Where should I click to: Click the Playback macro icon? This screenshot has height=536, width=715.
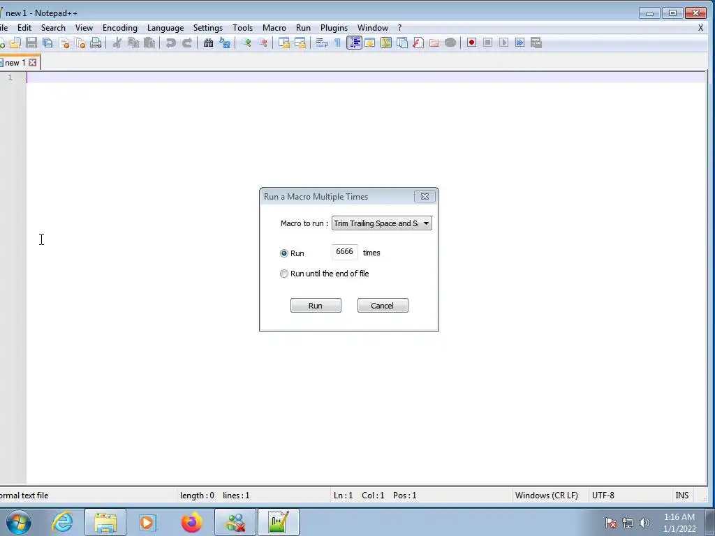tap(503, 43)
